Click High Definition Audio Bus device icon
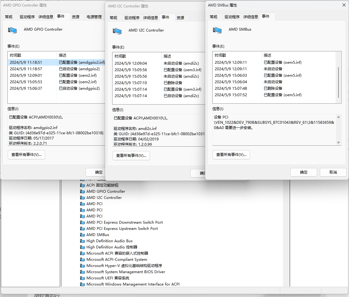 point(82,241)
